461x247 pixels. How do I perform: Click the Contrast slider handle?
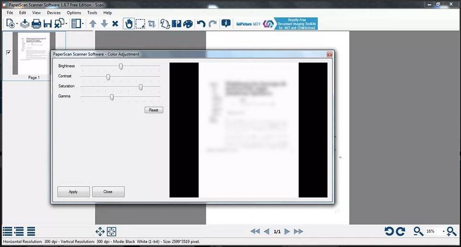coord(108,77)
